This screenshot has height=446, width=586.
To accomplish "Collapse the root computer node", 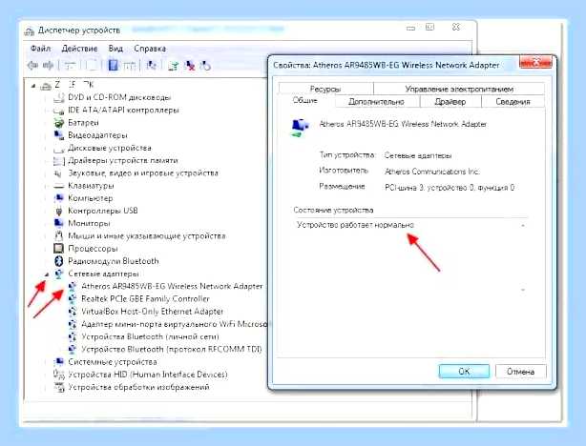I will (x=33, y=86).
